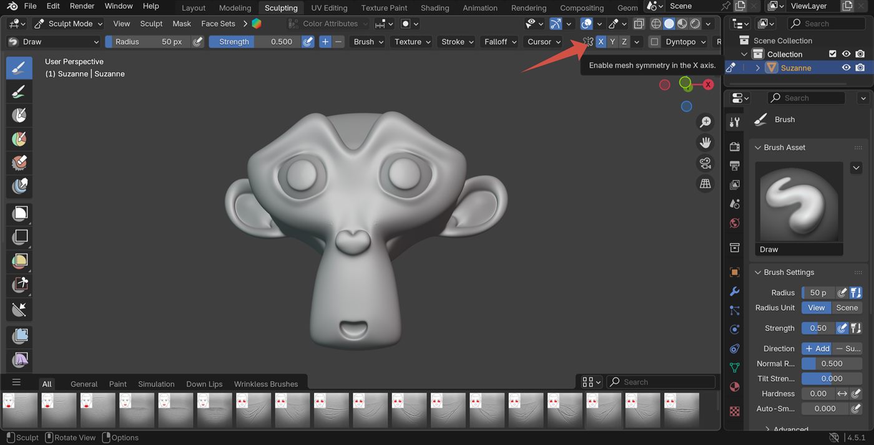The image size is (874, 445).
Task: Open the Face Sets menu
Action: point(218,24)
